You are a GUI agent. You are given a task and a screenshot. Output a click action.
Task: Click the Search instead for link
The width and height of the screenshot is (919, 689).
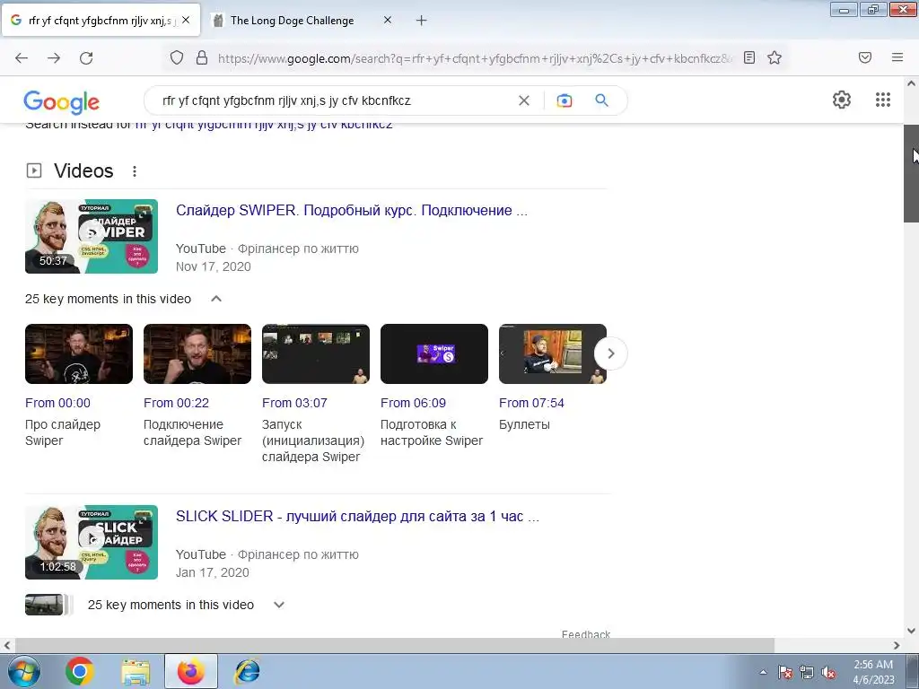pos(264,125)
